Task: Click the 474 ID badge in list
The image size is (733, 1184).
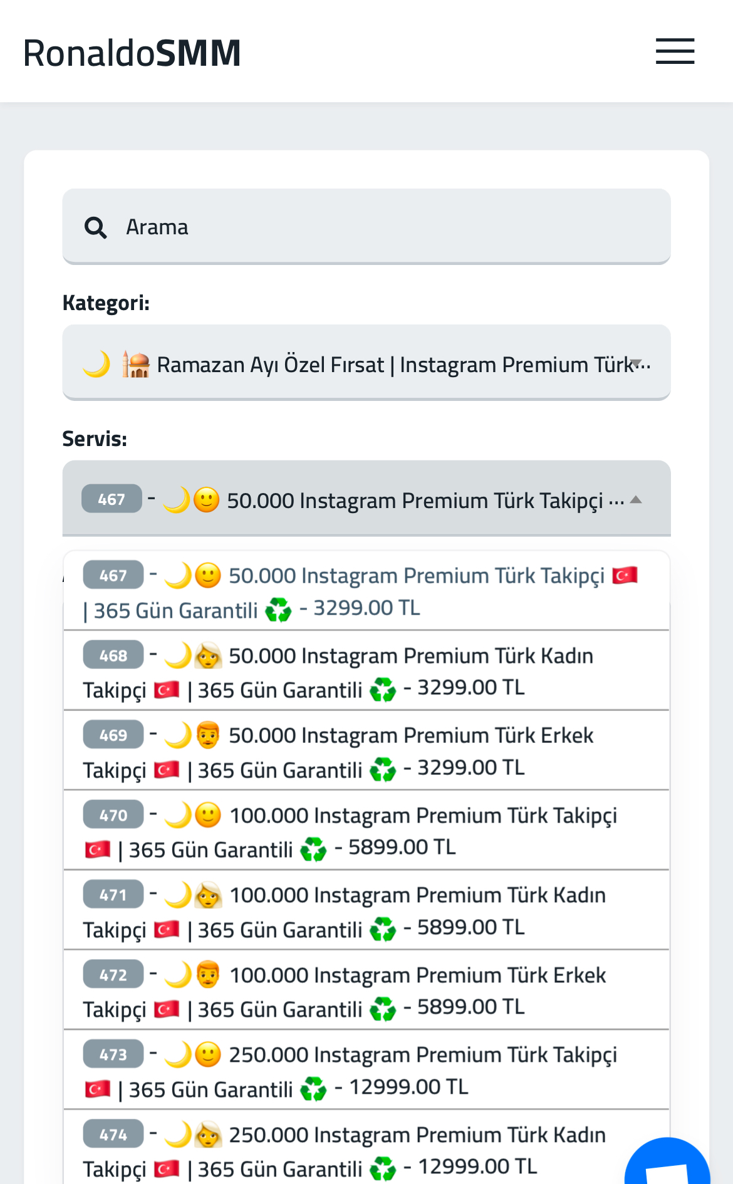Action: point(113,1134)
